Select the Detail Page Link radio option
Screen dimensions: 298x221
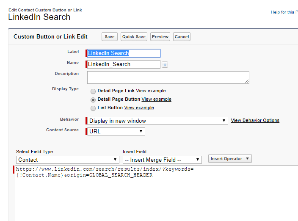93,91
